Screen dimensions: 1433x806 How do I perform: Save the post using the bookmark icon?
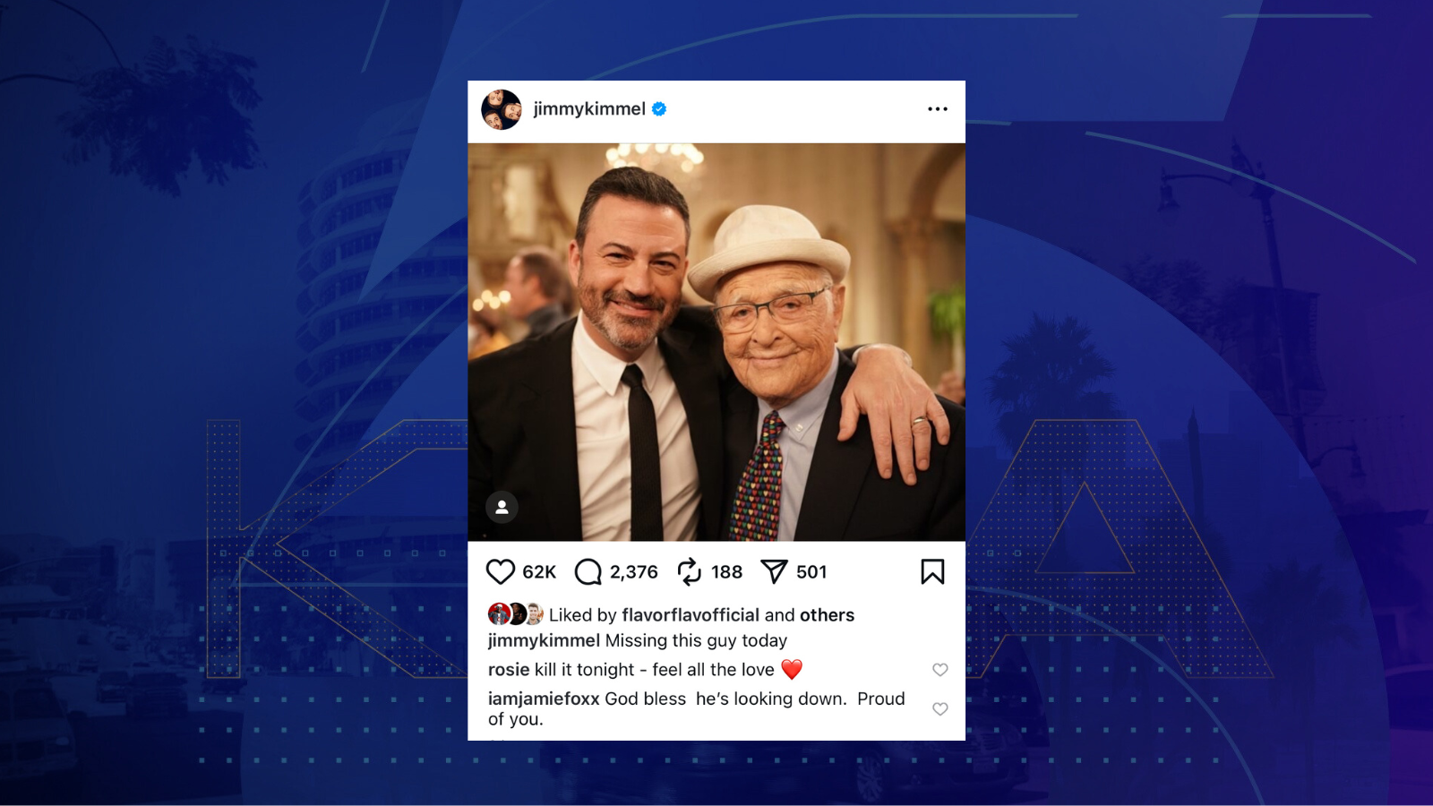pyautogui.click(x=932, y=571)
